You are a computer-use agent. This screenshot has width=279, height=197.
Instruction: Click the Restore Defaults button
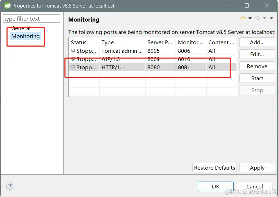point(215,168)
